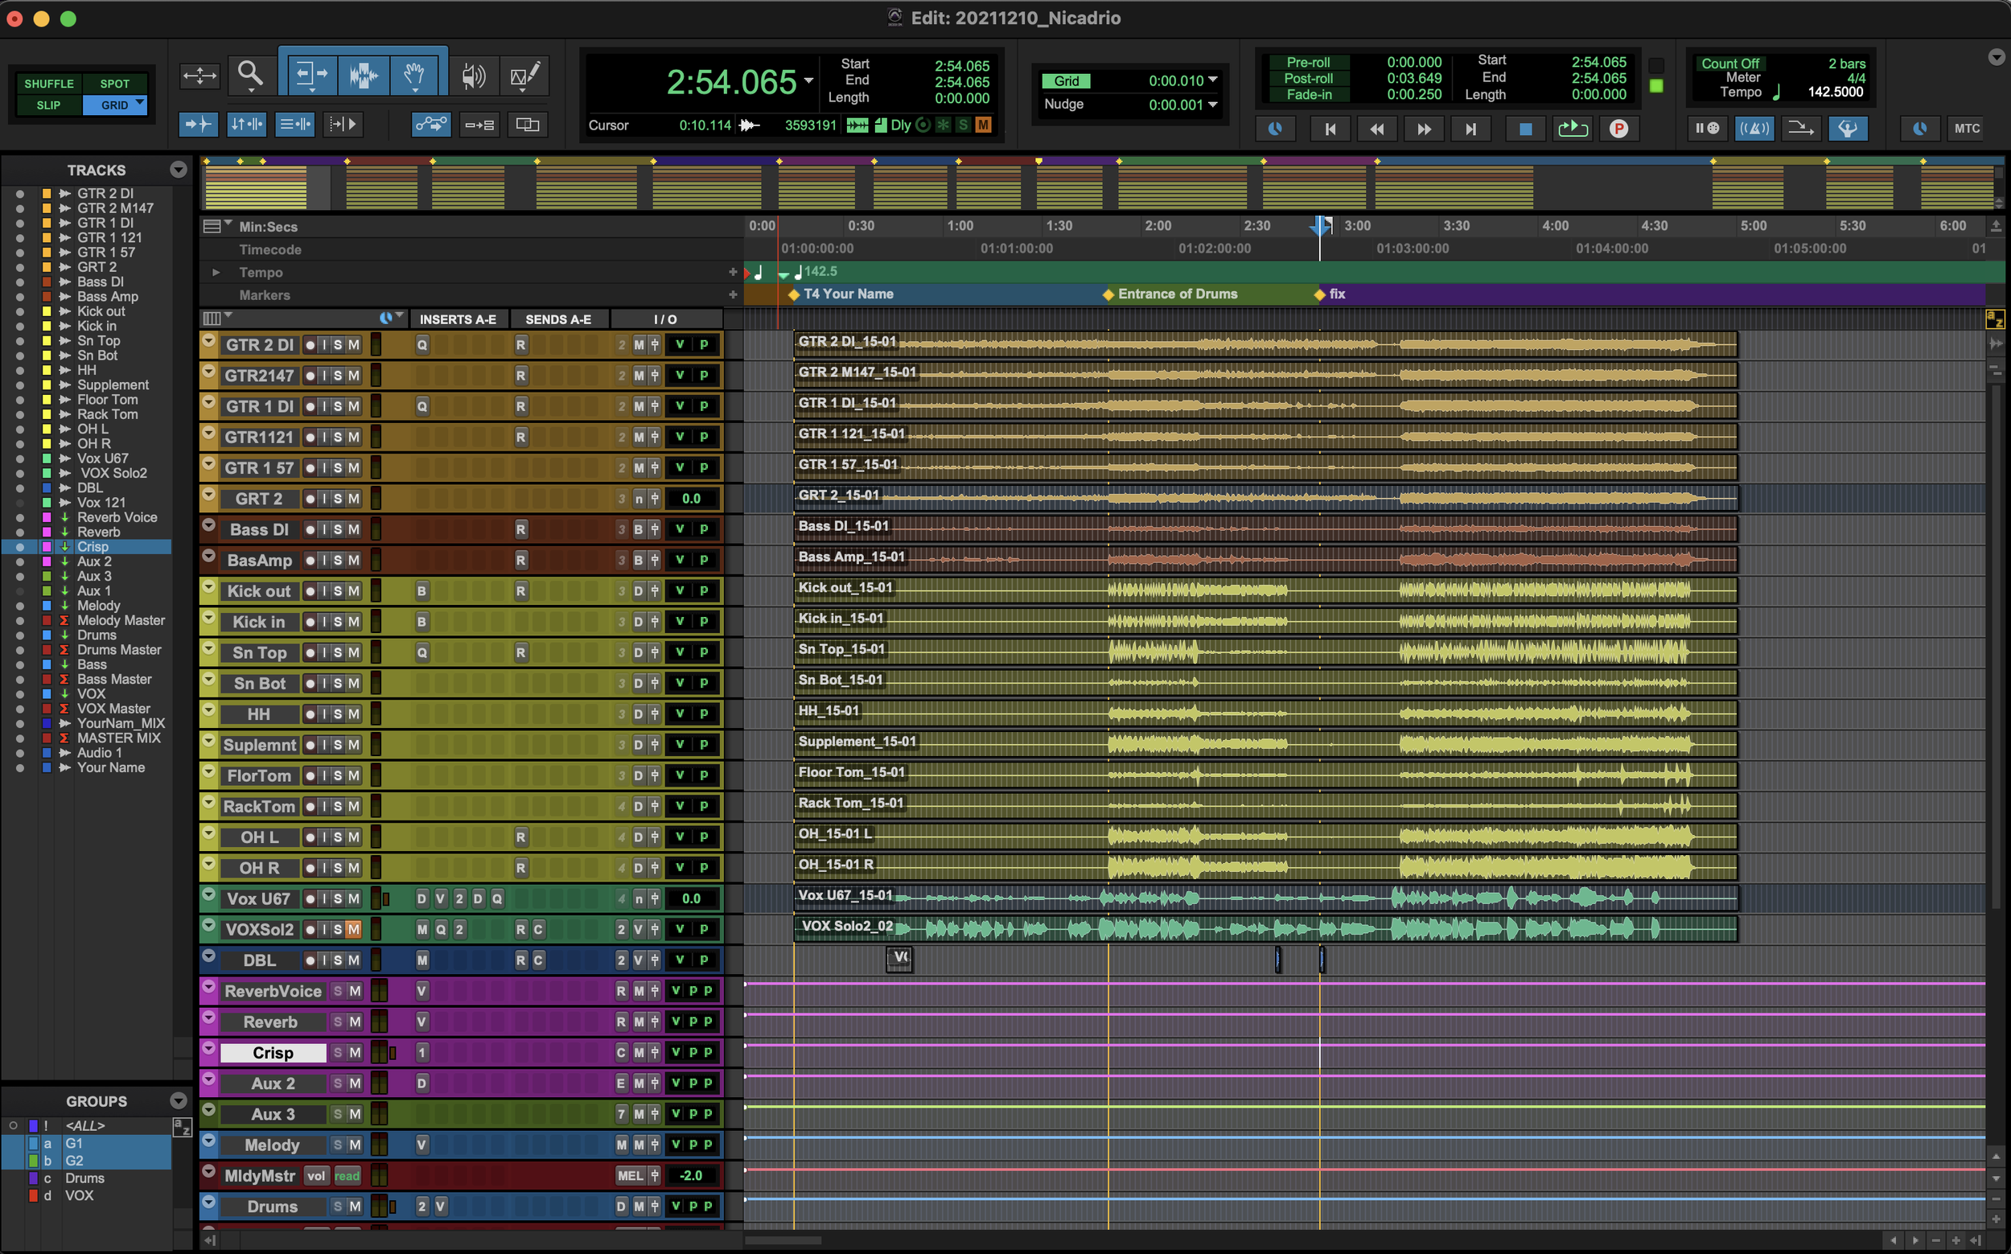Click the purple color swatch for Crisp track
Image resolution: width=2011 pixels, height=1254 pixels.
click(x=47, y=548)
